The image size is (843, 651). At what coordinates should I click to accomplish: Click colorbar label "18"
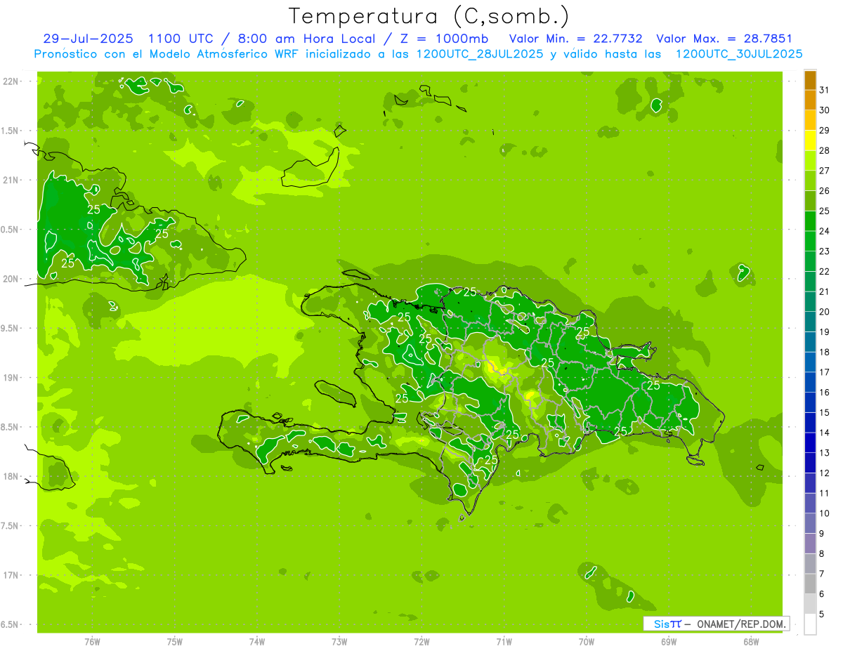pyautogui.click(x=825, y=352)
